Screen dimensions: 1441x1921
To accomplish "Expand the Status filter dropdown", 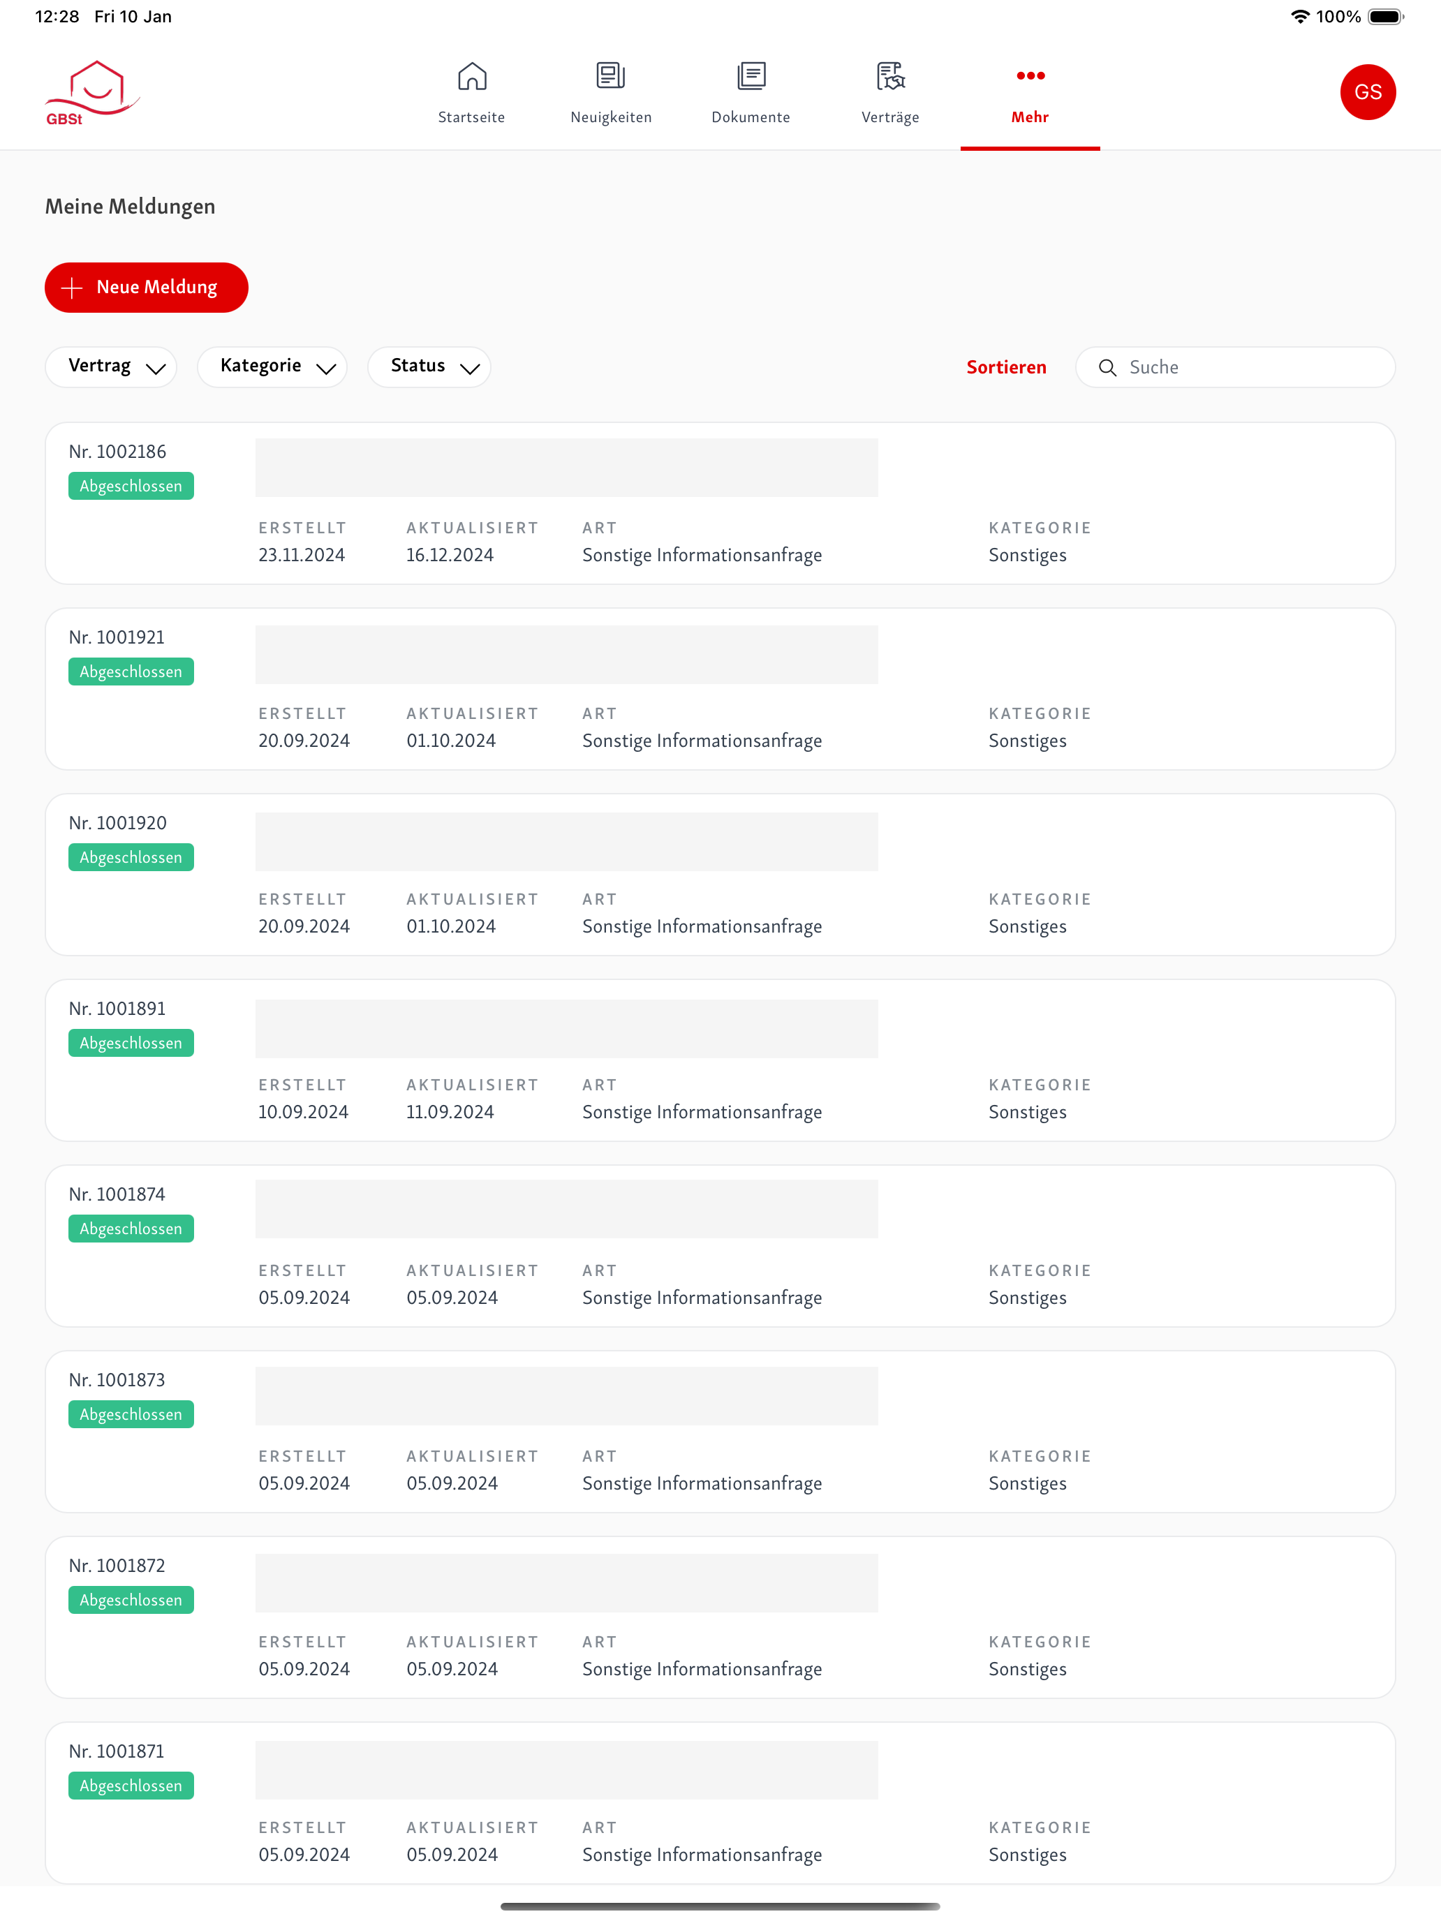I will pos(429,366).
